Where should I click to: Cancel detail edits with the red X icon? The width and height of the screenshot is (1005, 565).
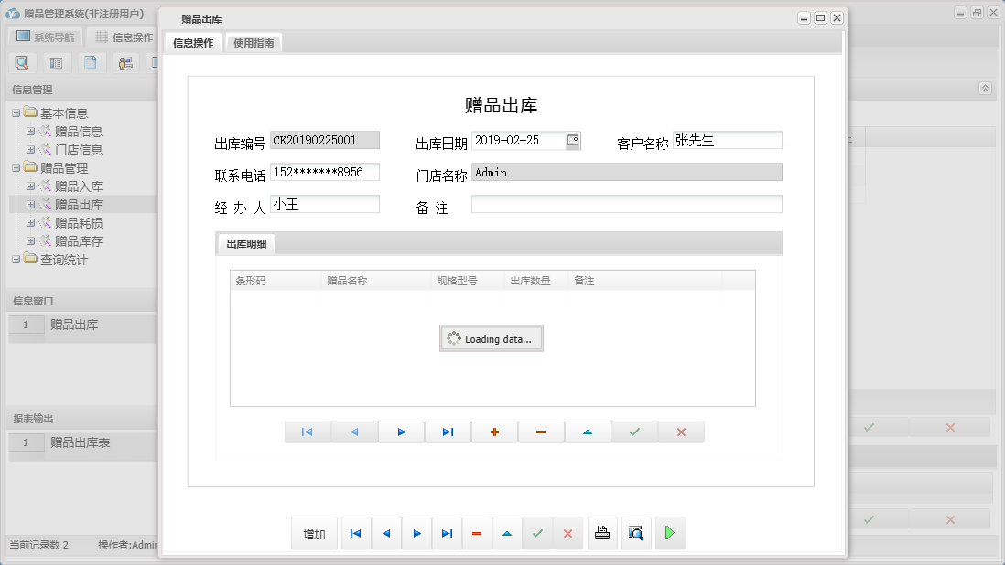[x=681, y=431]
